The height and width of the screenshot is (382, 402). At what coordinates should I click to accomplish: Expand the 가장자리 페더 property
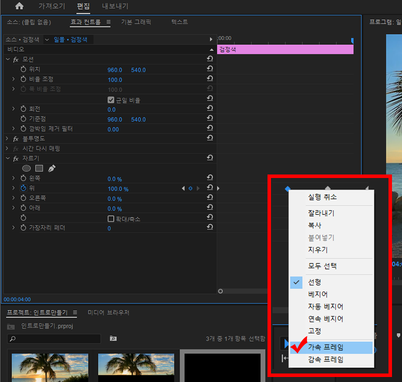[x=13, y=228]
